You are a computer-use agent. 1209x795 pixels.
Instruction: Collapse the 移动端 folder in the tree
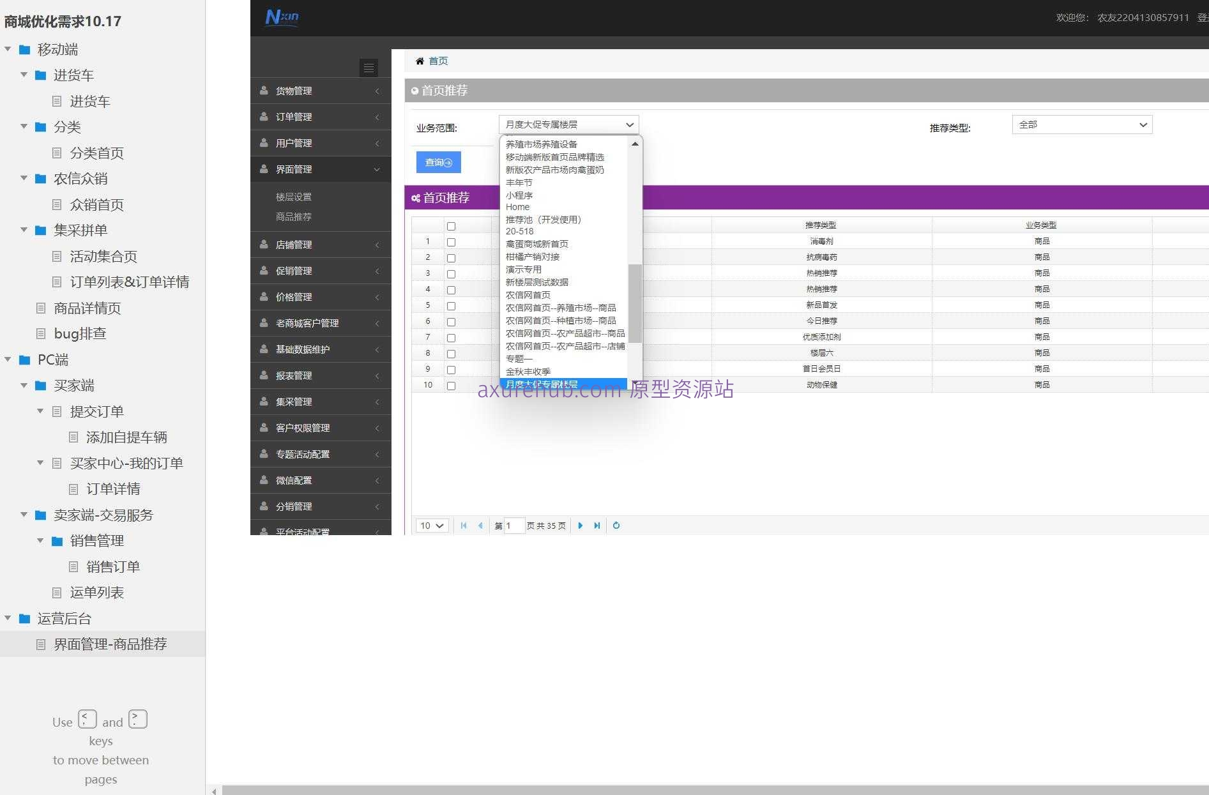[8, 49]
